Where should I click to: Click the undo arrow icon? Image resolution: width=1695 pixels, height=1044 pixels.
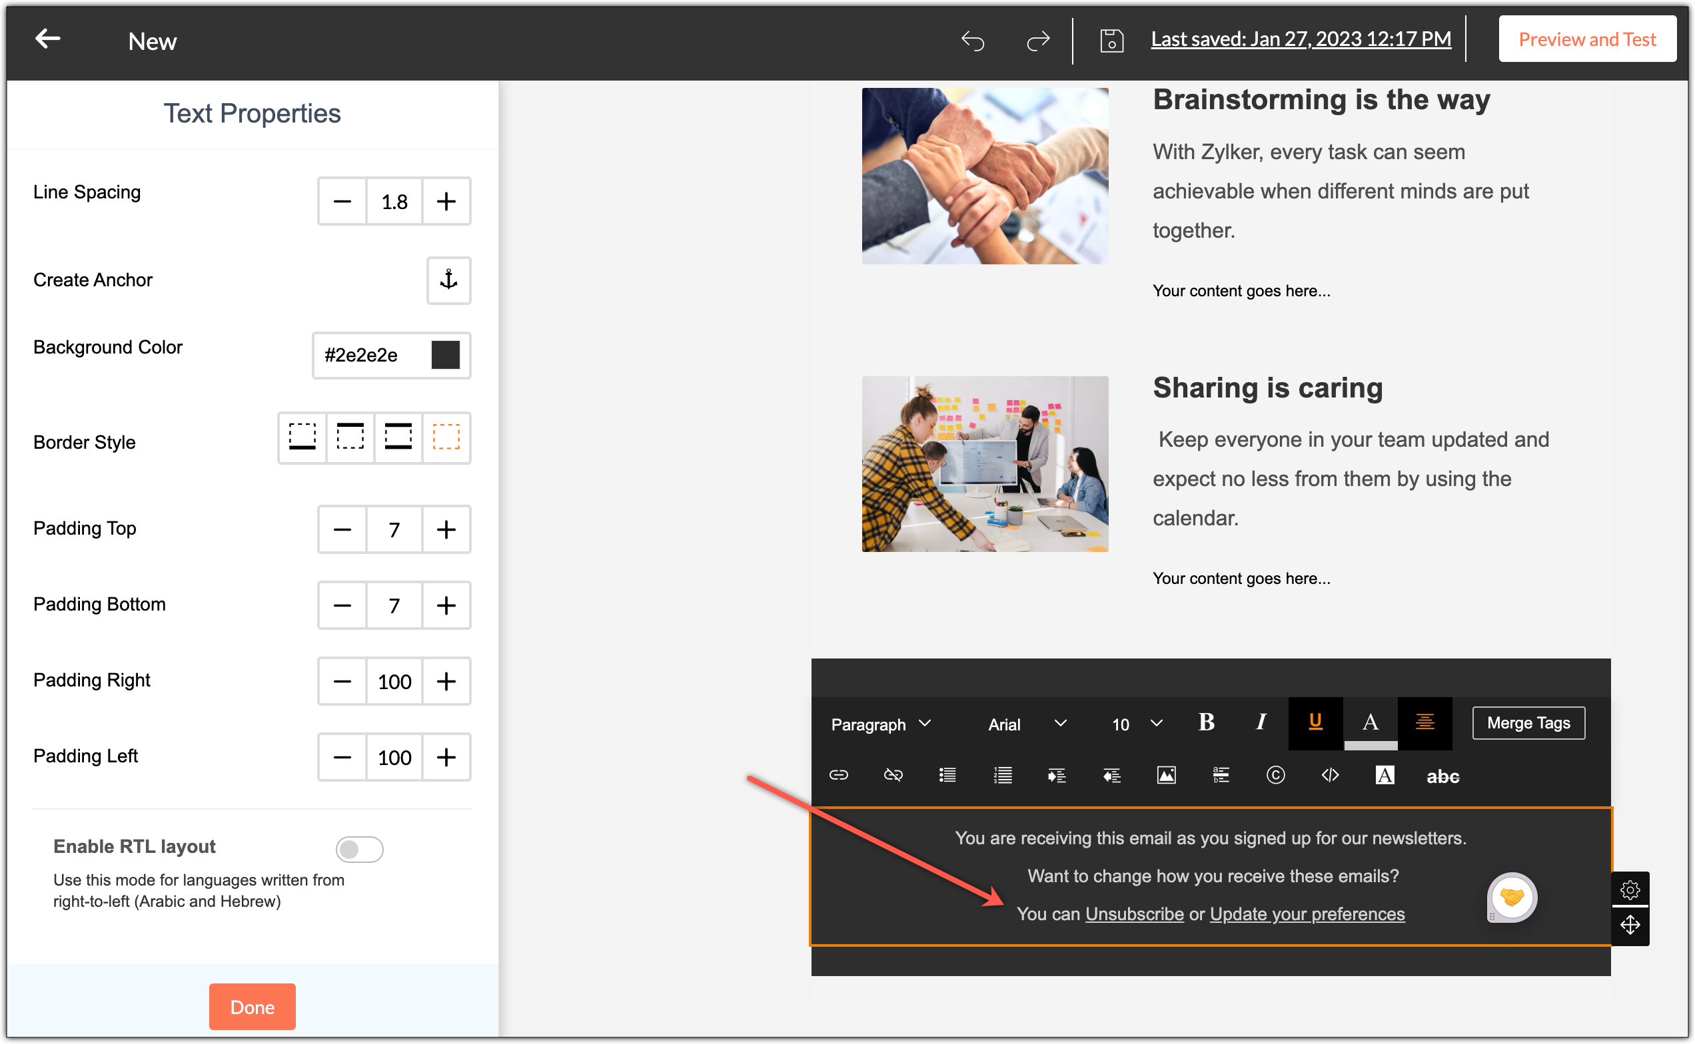972,41
